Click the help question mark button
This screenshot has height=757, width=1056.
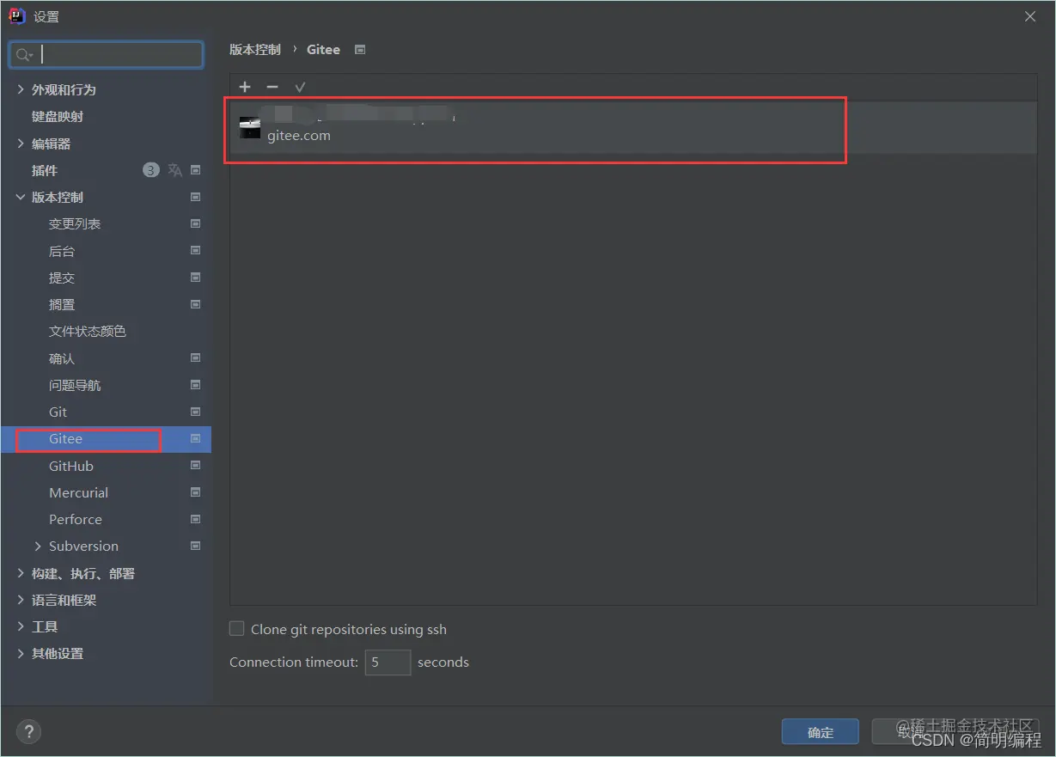click(28, 731)
